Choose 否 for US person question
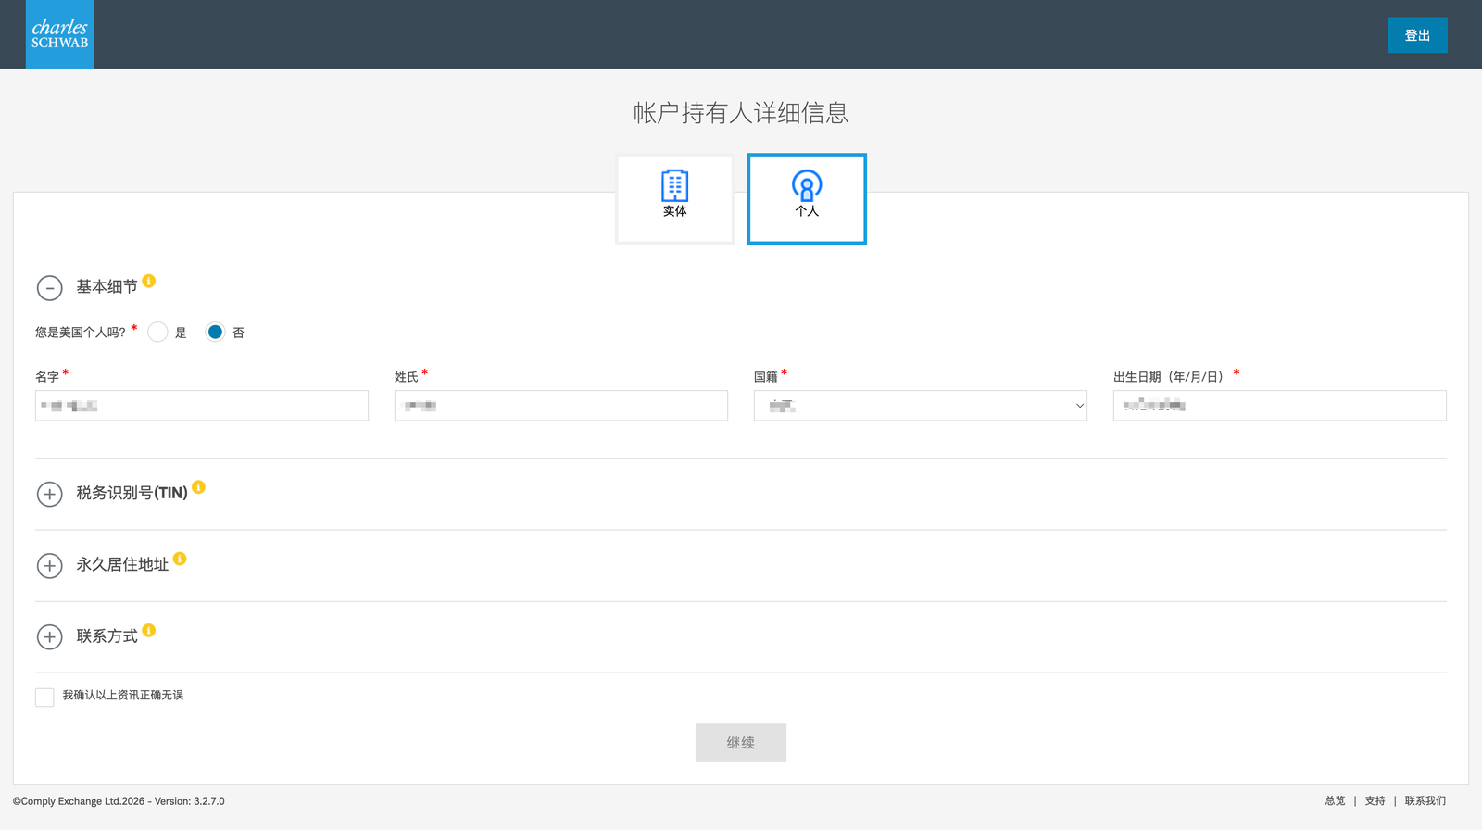The height and width of the screenshot is (830, 1482). pos(215,332)
